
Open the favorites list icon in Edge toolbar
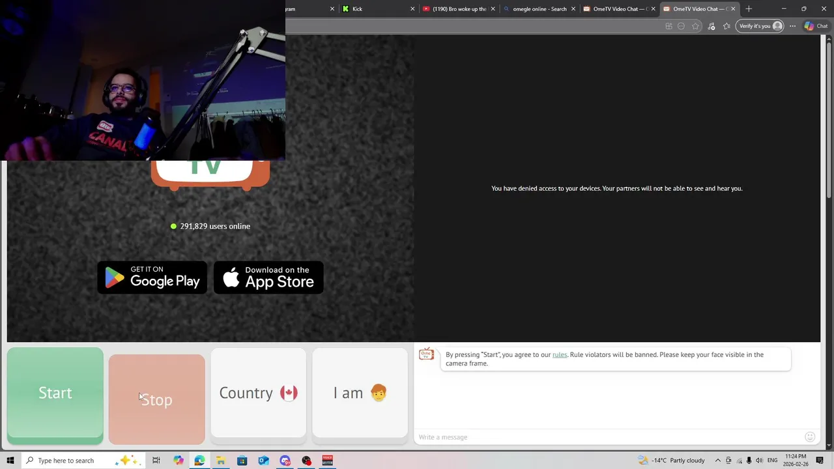click(x=726, y=26)
